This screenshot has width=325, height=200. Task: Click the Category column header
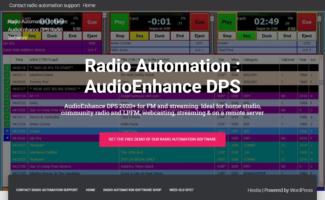pyautogui.click(x=261, y=60)
